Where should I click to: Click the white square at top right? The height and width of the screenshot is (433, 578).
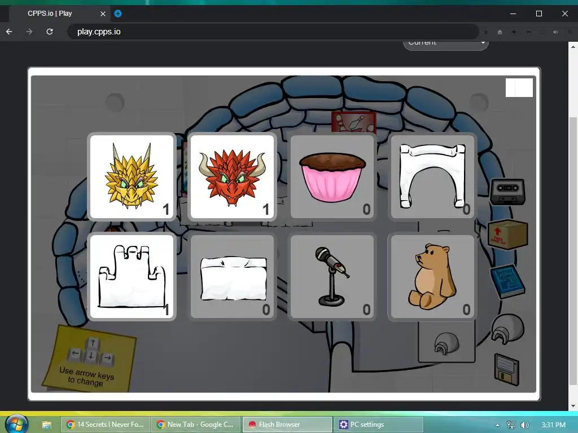[x=519, y=87]
